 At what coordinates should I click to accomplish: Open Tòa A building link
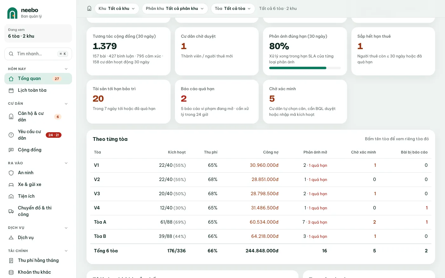pos(100,222)
